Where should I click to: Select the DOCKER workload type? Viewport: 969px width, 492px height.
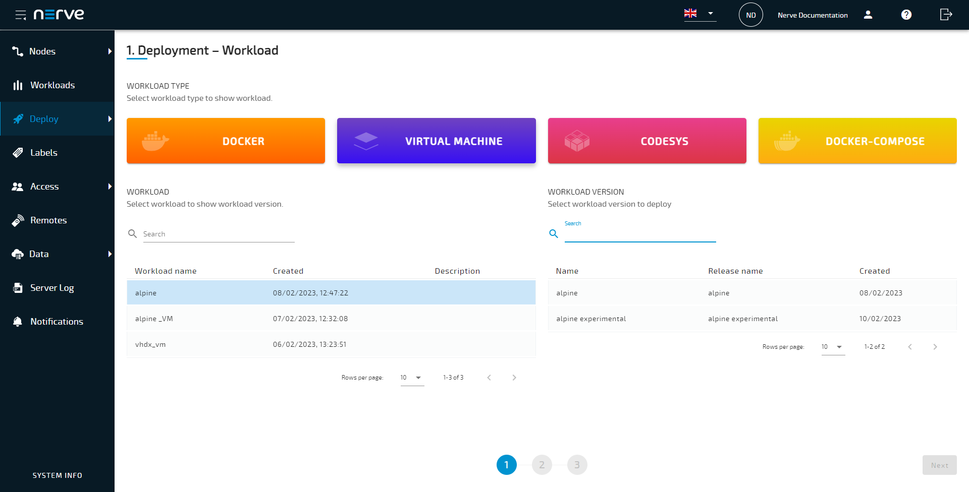(226, 141)
